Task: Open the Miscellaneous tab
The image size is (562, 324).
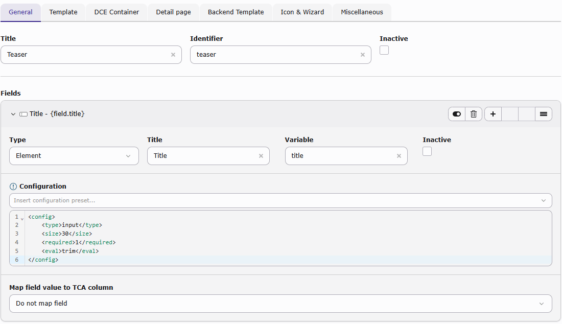Action: [362, 12]
